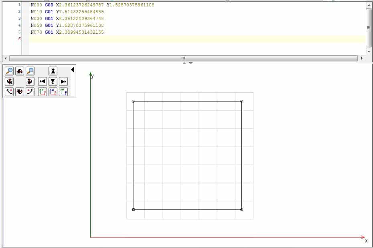Click the editor vertical scrollbar down arrow
373x248 pixels.
pyautogui.click(x=369, y=51)
